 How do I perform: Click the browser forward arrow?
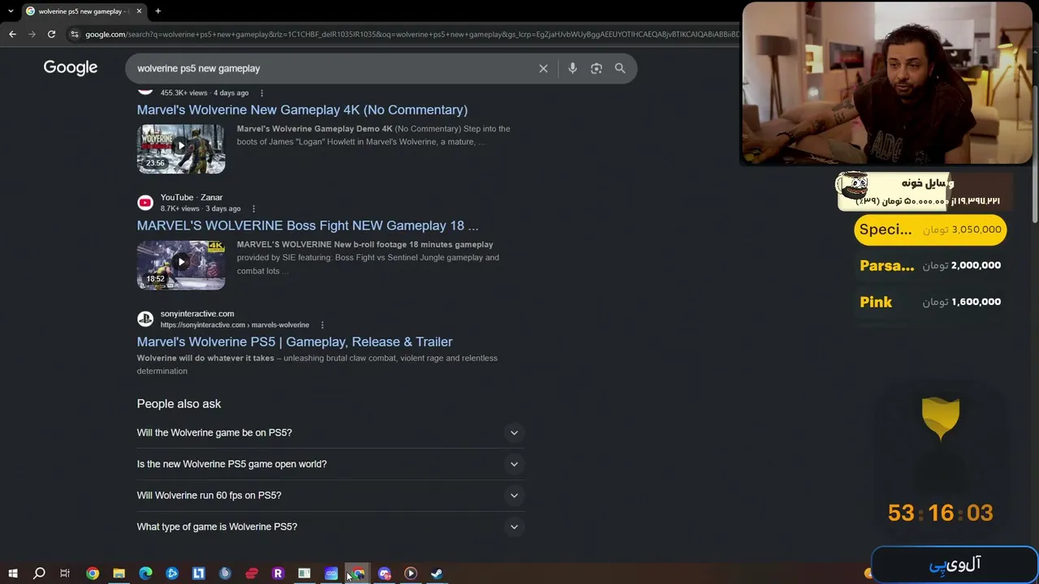[x=32, y=34]
